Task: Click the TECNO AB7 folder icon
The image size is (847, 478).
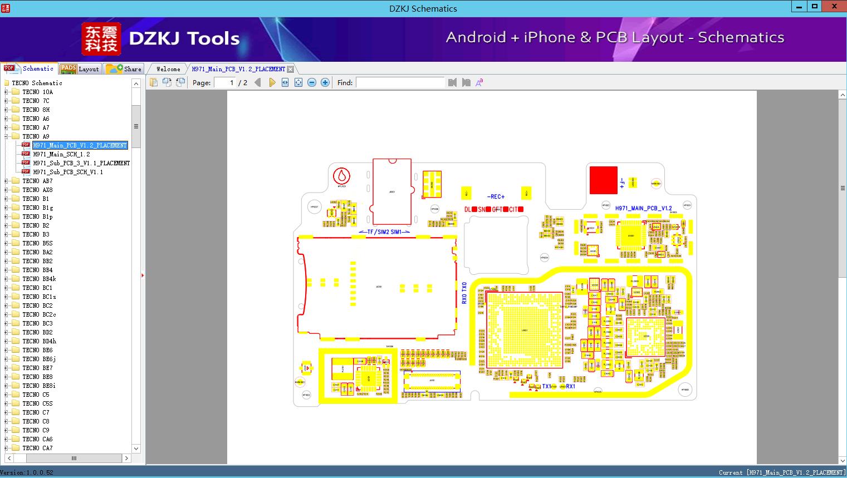Action: pyautogui.click(x=16, y=181)
